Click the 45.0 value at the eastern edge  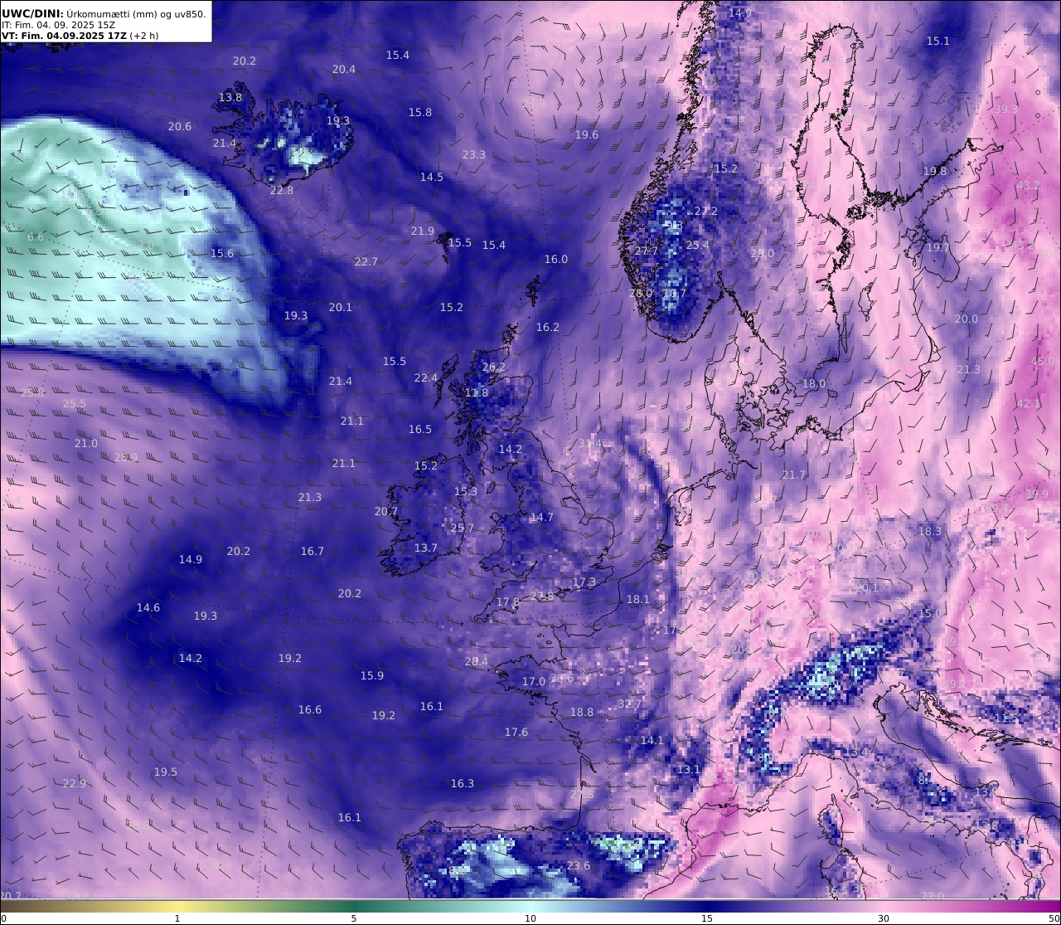1043,362
